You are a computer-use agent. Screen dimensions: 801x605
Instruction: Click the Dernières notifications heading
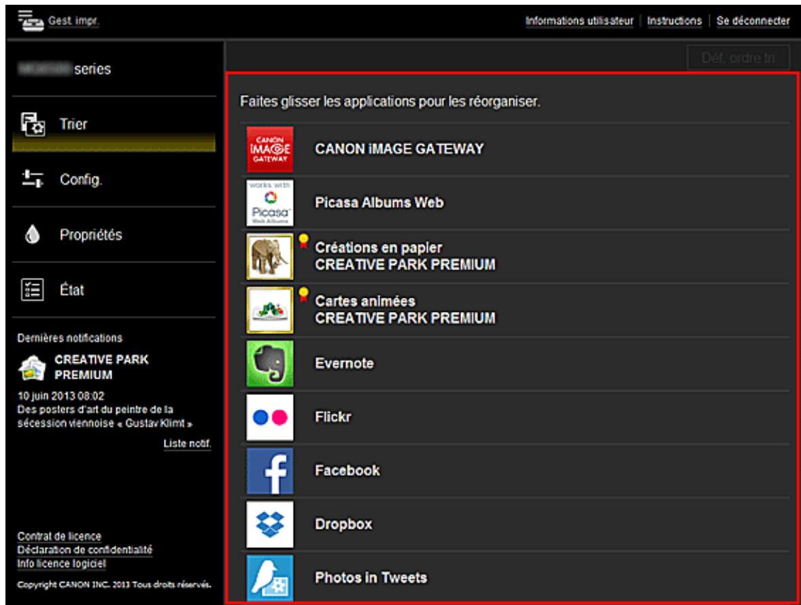pos(70,339)
